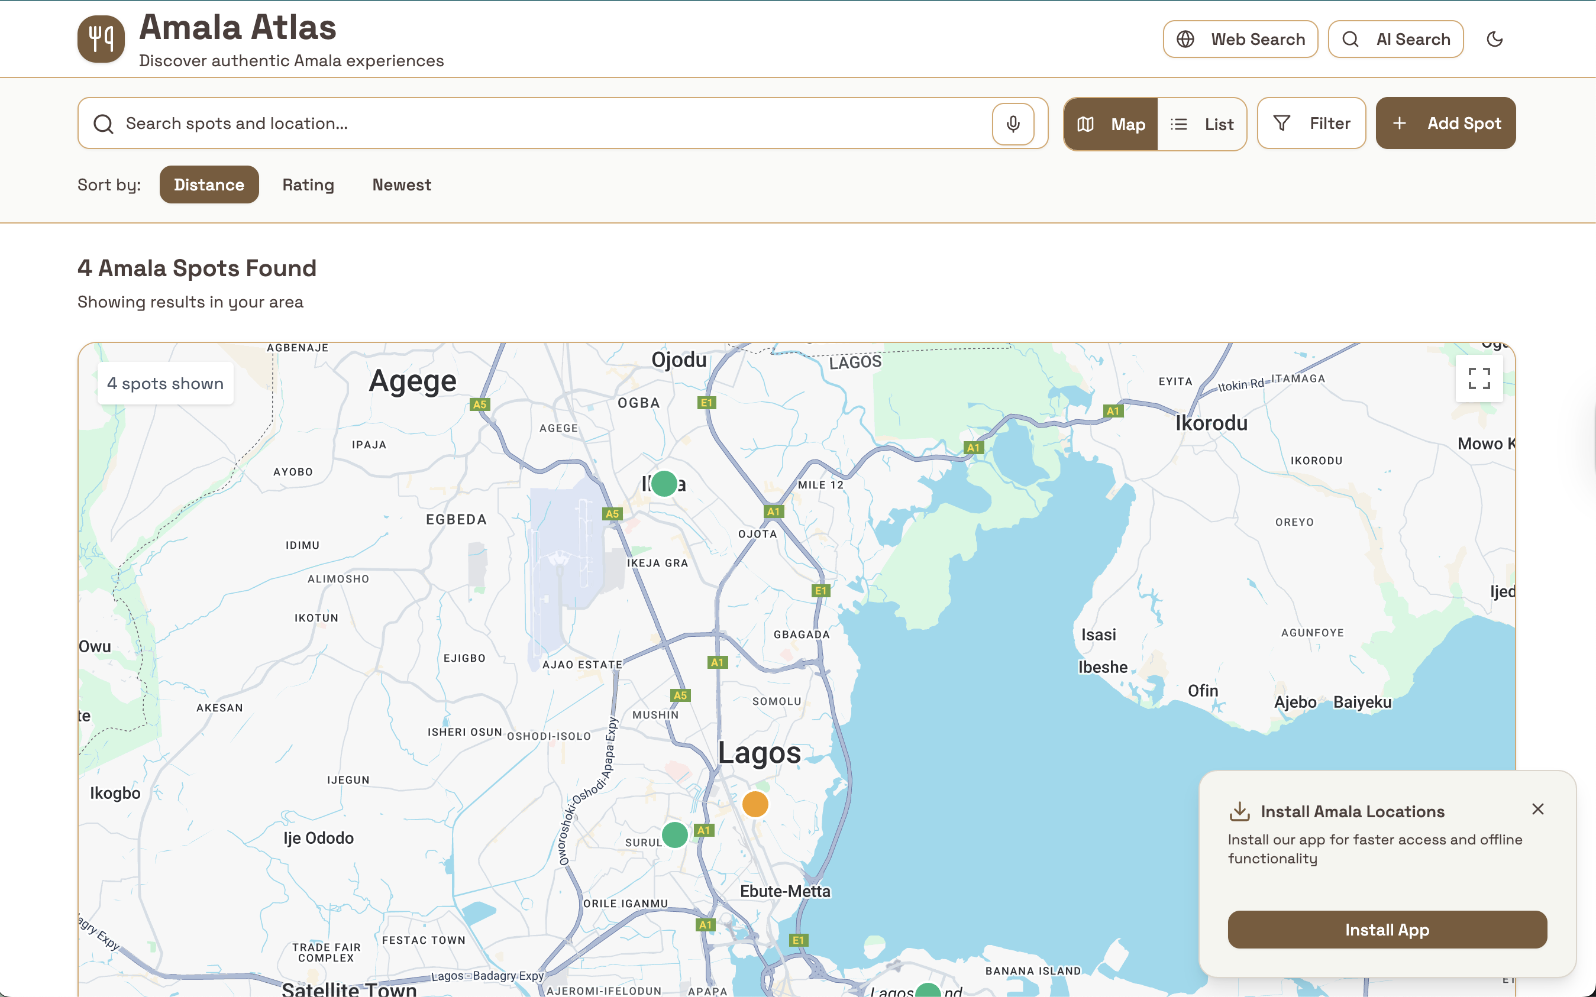The image size is (1596, 997).
Task: Click the green marker near Banana Island
Action: coord(928,990)
